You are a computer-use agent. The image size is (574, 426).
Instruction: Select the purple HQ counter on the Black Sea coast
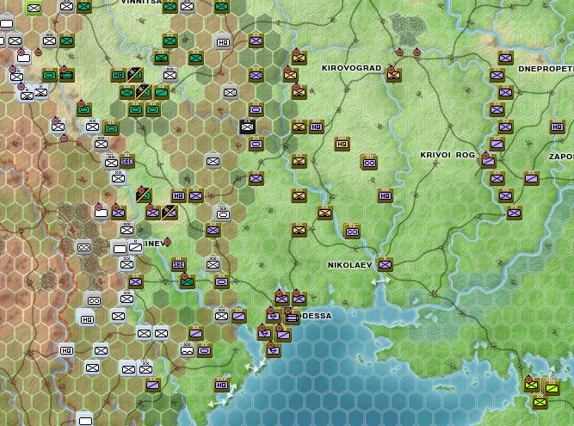[221, 385]
